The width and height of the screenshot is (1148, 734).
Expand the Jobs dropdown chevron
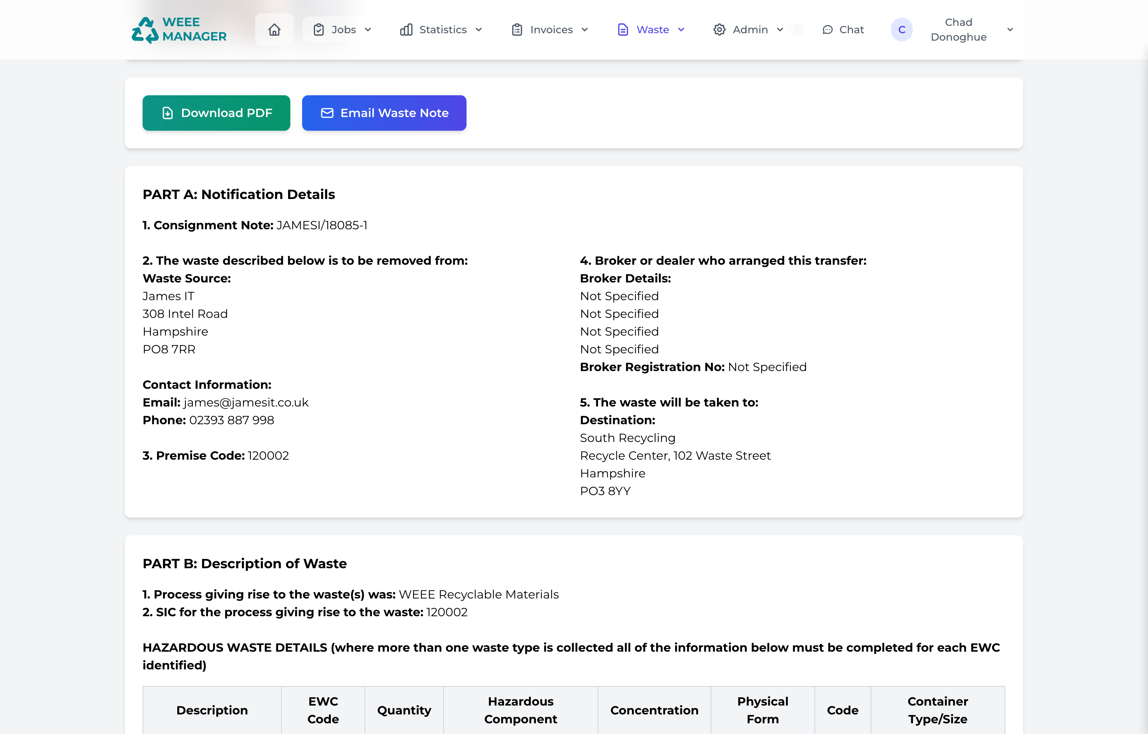point(368,30)
